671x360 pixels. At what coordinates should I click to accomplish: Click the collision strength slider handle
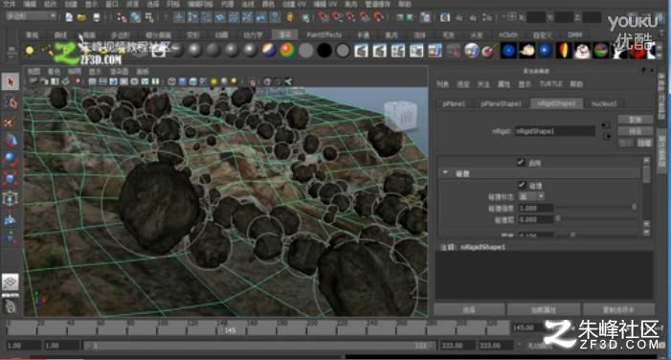(634, 207)
